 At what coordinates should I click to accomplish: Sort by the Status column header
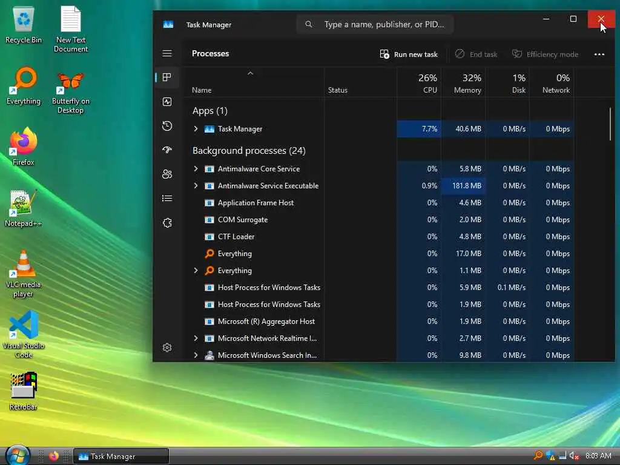337,90
